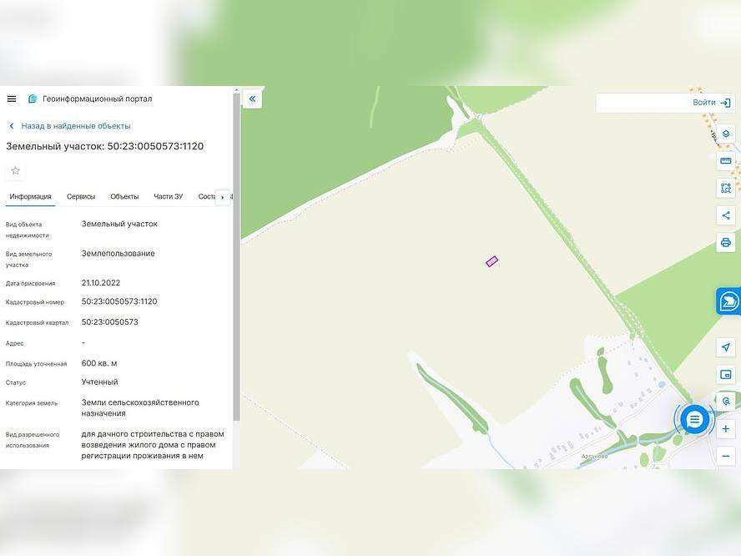Image resolution: width=741 pixels, height=556 pixels.
Task: Switch to the Сервисы tab
Action: click(x=81, y=197)
